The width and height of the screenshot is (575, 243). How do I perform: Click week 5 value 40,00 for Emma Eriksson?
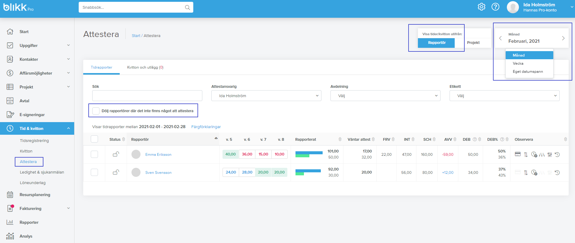click(x=231, y=154)
